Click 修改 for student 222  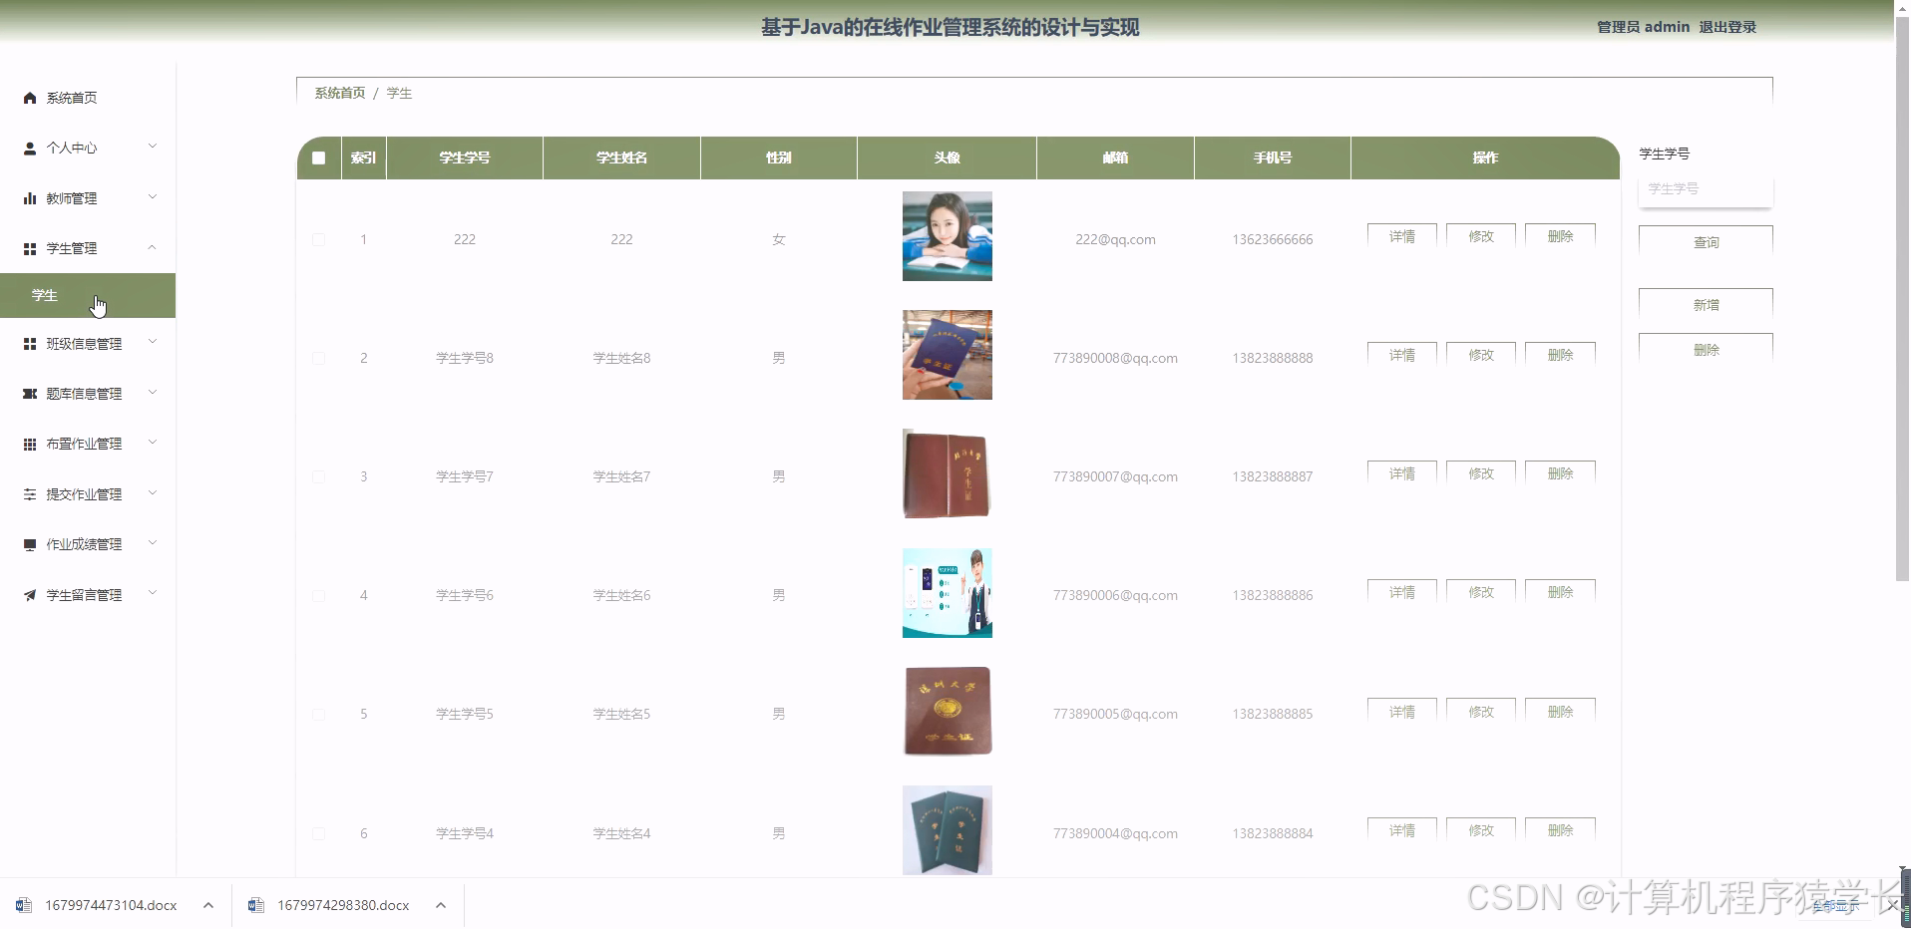(x=1481, y=235)
